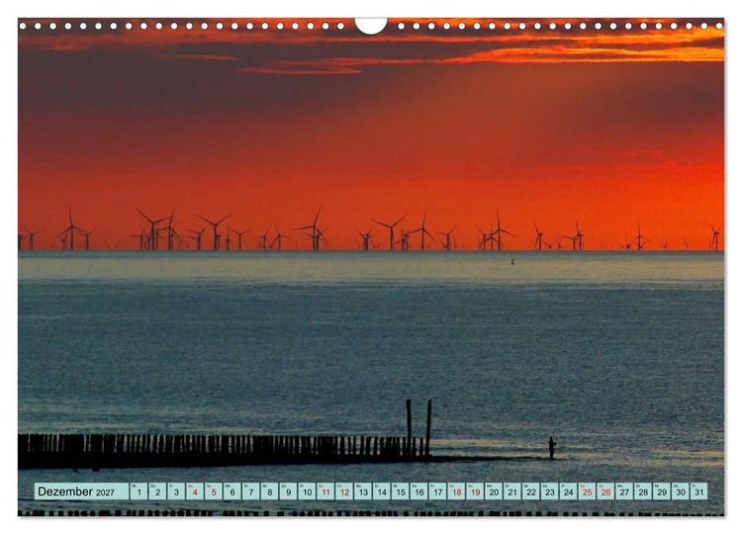Select day 31 in the calendar strip
This screenshot has height=534, width=742.
[699, 491]
